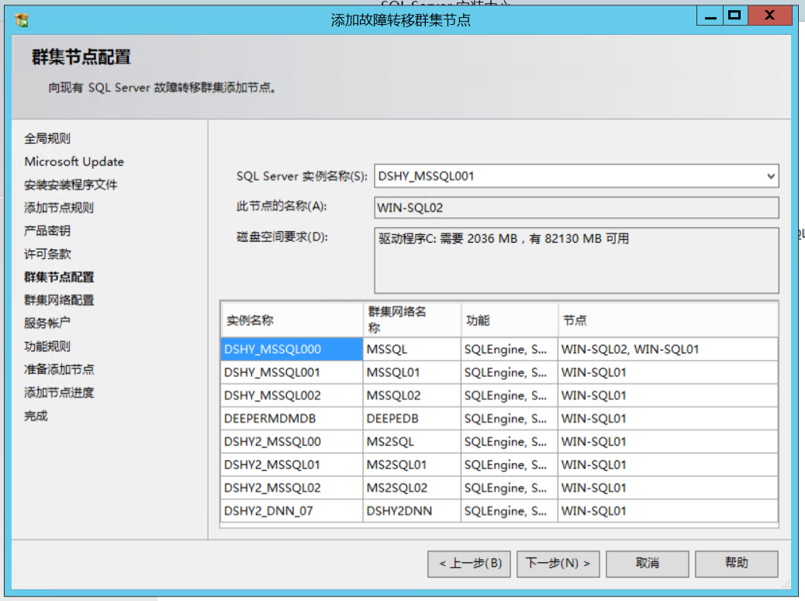Click the SQL Server setup icon in title bar
The width and height of the screenshot is (805, 601).
(22, 20)
